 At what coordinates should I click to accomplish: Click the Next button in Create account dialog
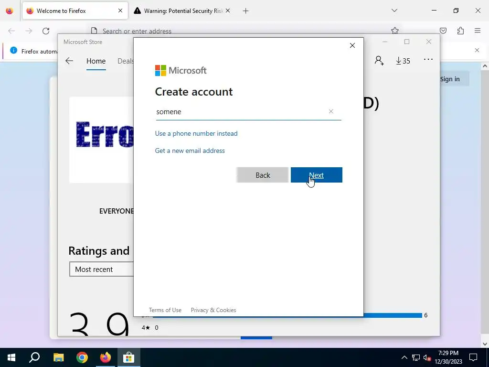(x=316, y=175)
